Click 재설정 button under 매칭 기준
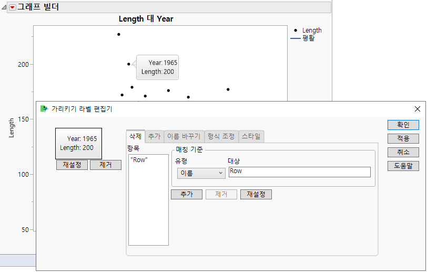Viewport: 427px width, 272px height. (256, 194)
